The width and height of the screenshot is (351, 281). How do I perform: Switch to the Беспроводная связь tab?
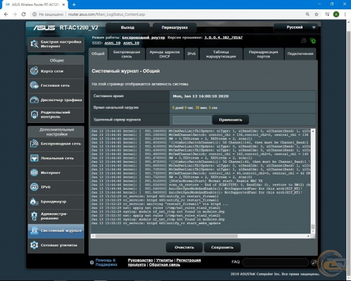tap(126, 54)
